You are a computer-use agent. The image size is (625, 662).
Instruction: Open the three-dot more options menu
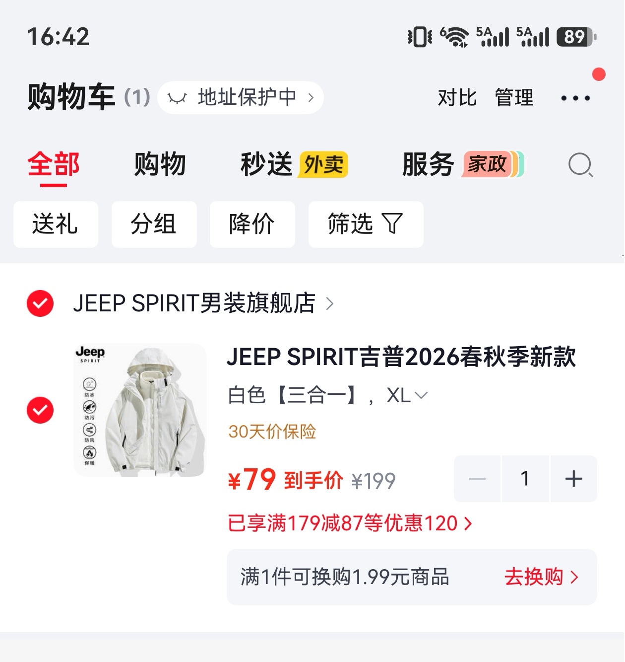[575, 98]
